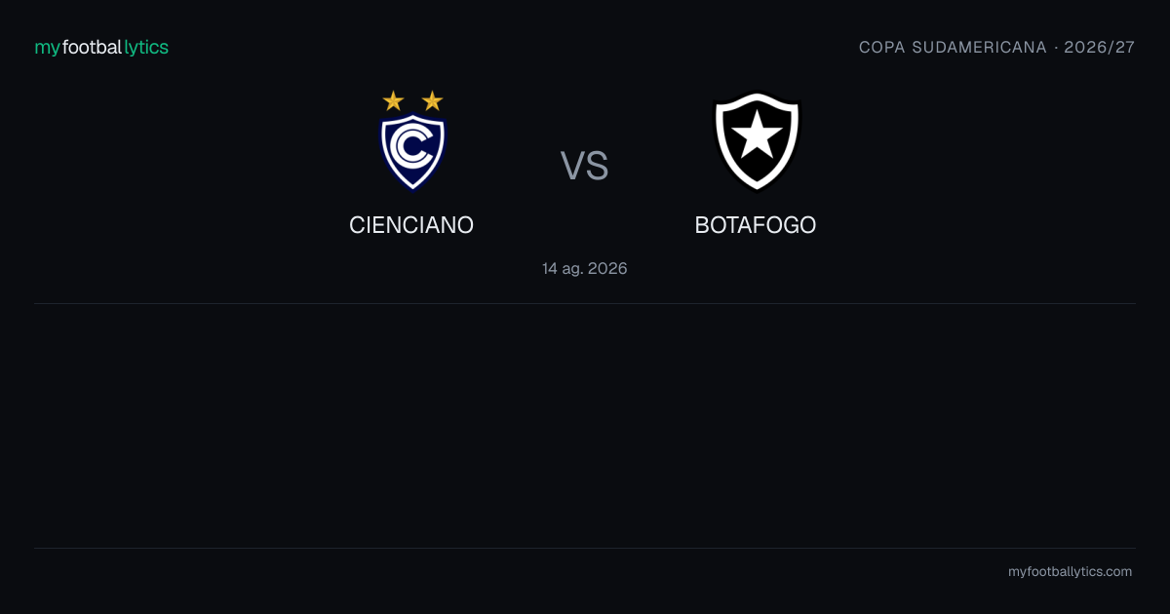
Task: Click the VS text between teams
Action: pos(584,166)
